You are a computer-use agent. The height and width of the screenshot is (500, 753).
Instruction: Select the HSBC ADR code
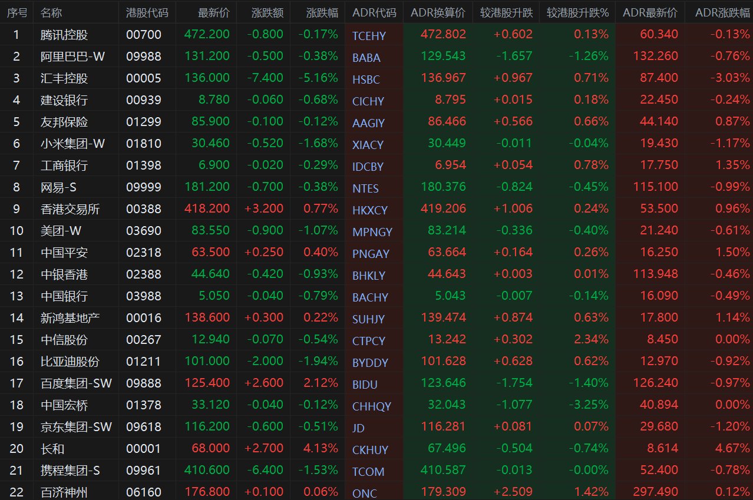tap(366, 80)
